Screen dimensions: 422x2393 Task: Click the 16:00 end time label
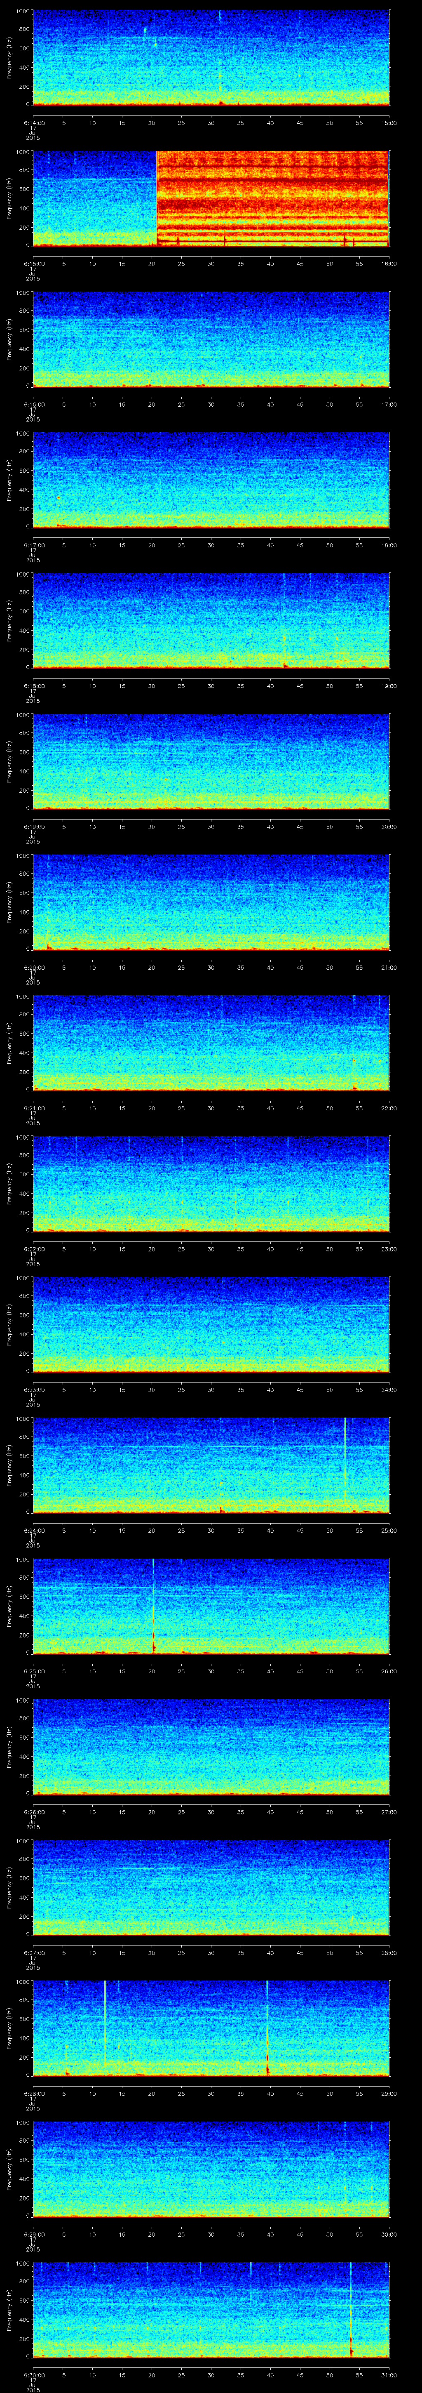point(389,264)
